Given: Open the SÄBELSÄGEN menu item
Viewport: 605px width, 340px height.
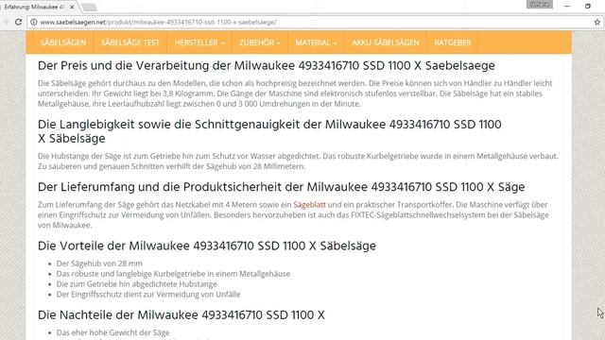Looking at the screenshot, I should pos(63,42).
